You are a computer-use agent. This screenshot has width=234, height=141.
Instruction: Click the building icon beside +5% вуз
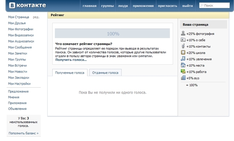coord(183,78)
